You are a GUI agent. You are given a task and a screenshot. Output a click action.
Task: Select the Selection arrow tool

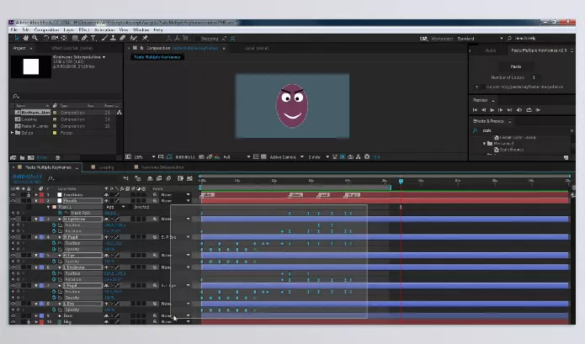17,38
